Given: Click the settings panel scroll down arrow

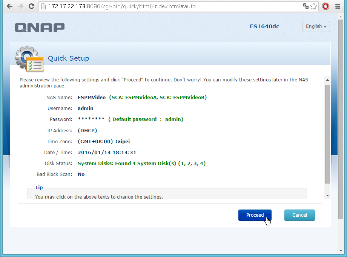Looking at the screenshot, I should (327, 196).
